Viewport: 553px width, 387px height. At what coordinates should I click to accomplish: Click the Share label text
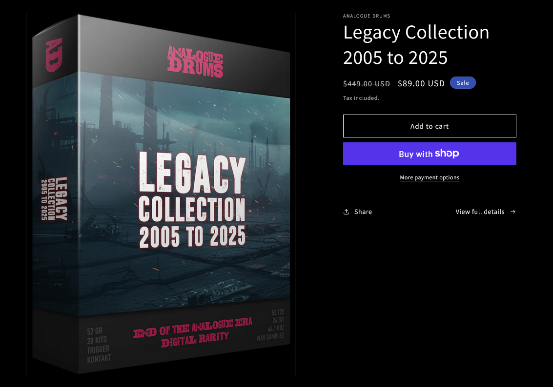point(363,212)
